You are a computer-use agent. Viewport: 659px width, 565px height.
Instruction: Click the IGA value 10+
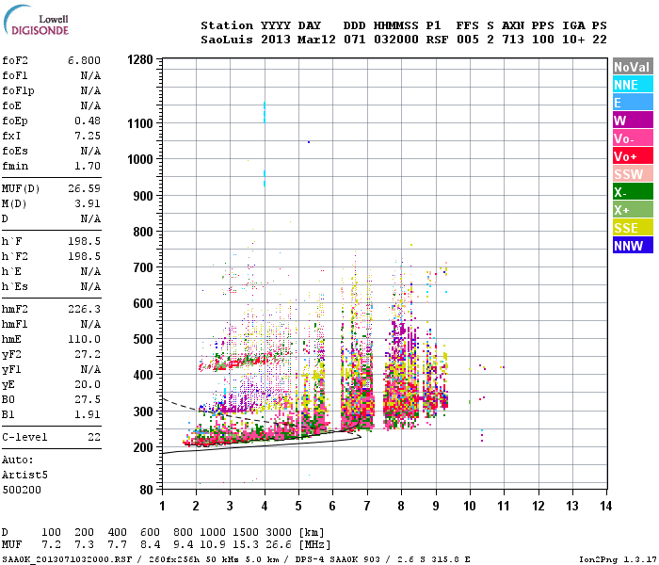573,40
